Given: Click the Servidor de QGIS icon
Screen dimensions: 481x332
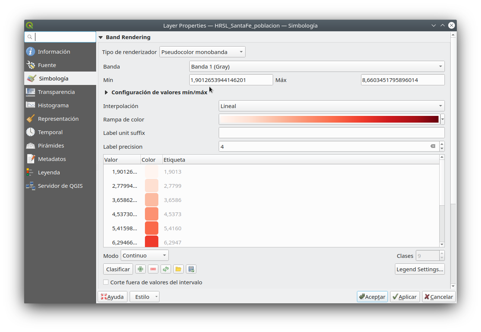Looking at the screenshot, I should click(x=31, y=186).
